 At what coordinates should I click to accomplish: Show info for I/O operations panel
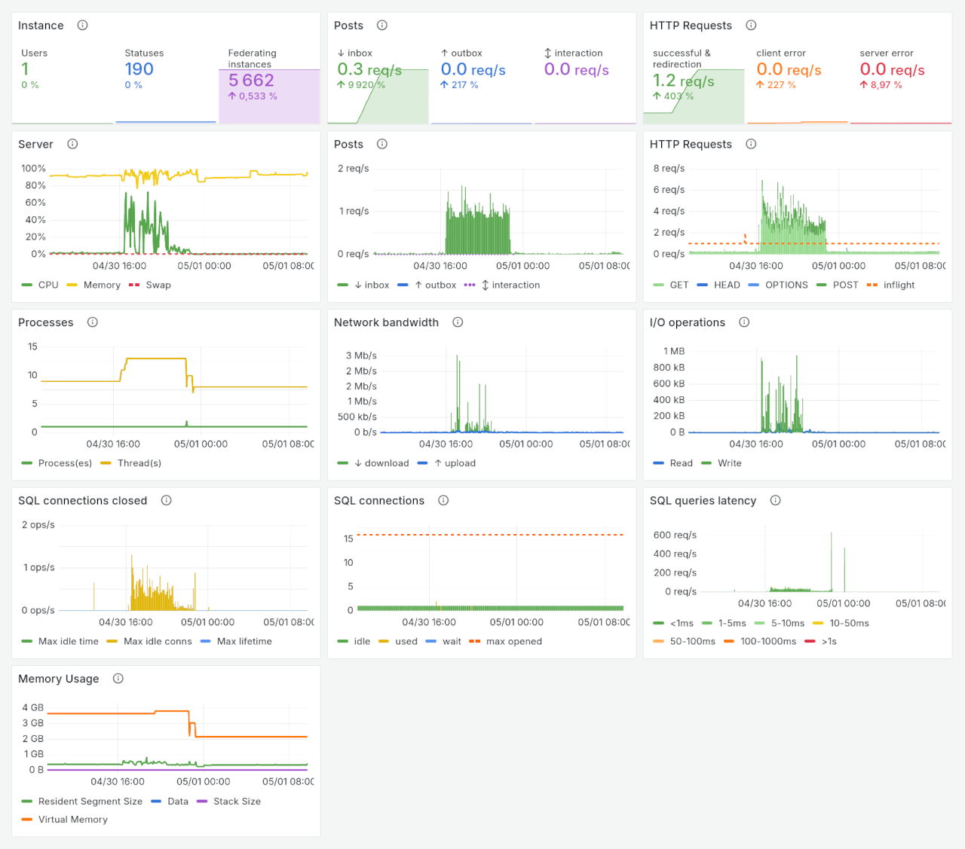click(x=744, y=322)
